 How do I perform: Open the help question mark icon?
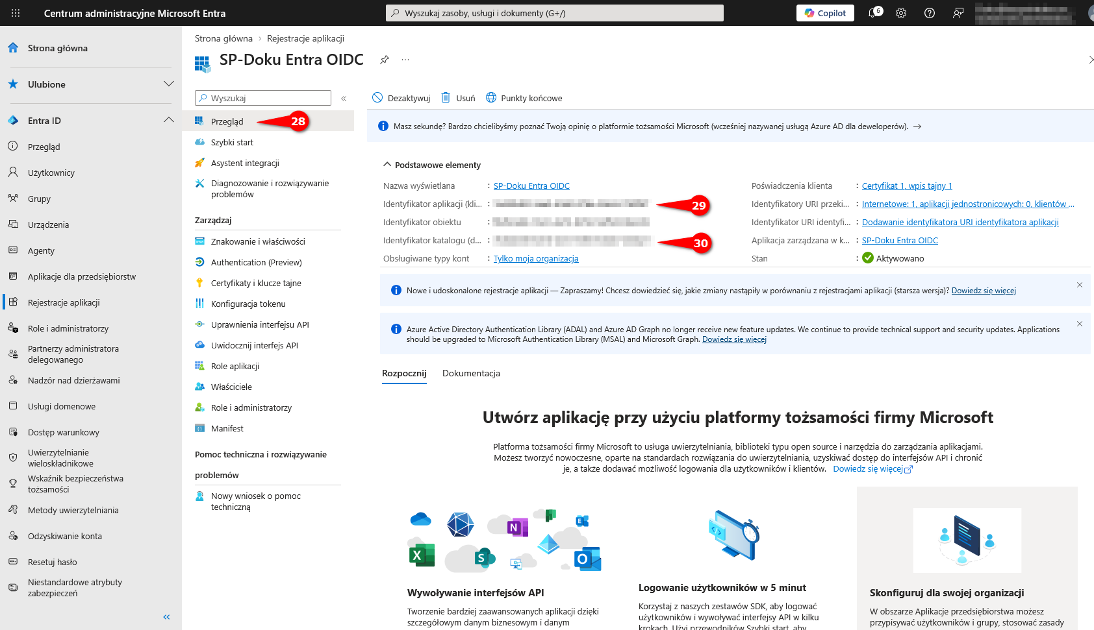(930, 13)
